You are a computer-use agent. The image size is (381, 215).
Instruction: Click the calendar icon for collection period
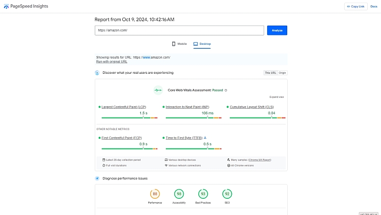point(104,160)
